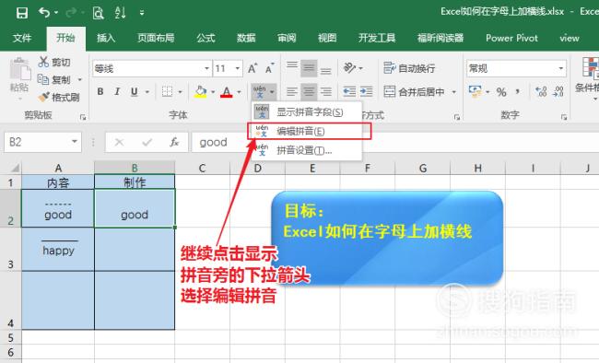
Task: Click Align Left icon
Action: coord(292,92)
